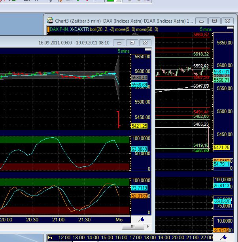Click white bar icon beside Chart3's 5 mins
Image resolution: width=238 pixels, height=242 pixels.
[230, 28]
